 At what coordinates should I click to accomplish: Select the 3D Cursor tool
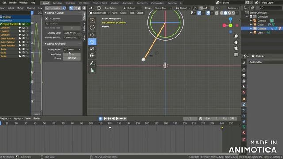[92, 27]
